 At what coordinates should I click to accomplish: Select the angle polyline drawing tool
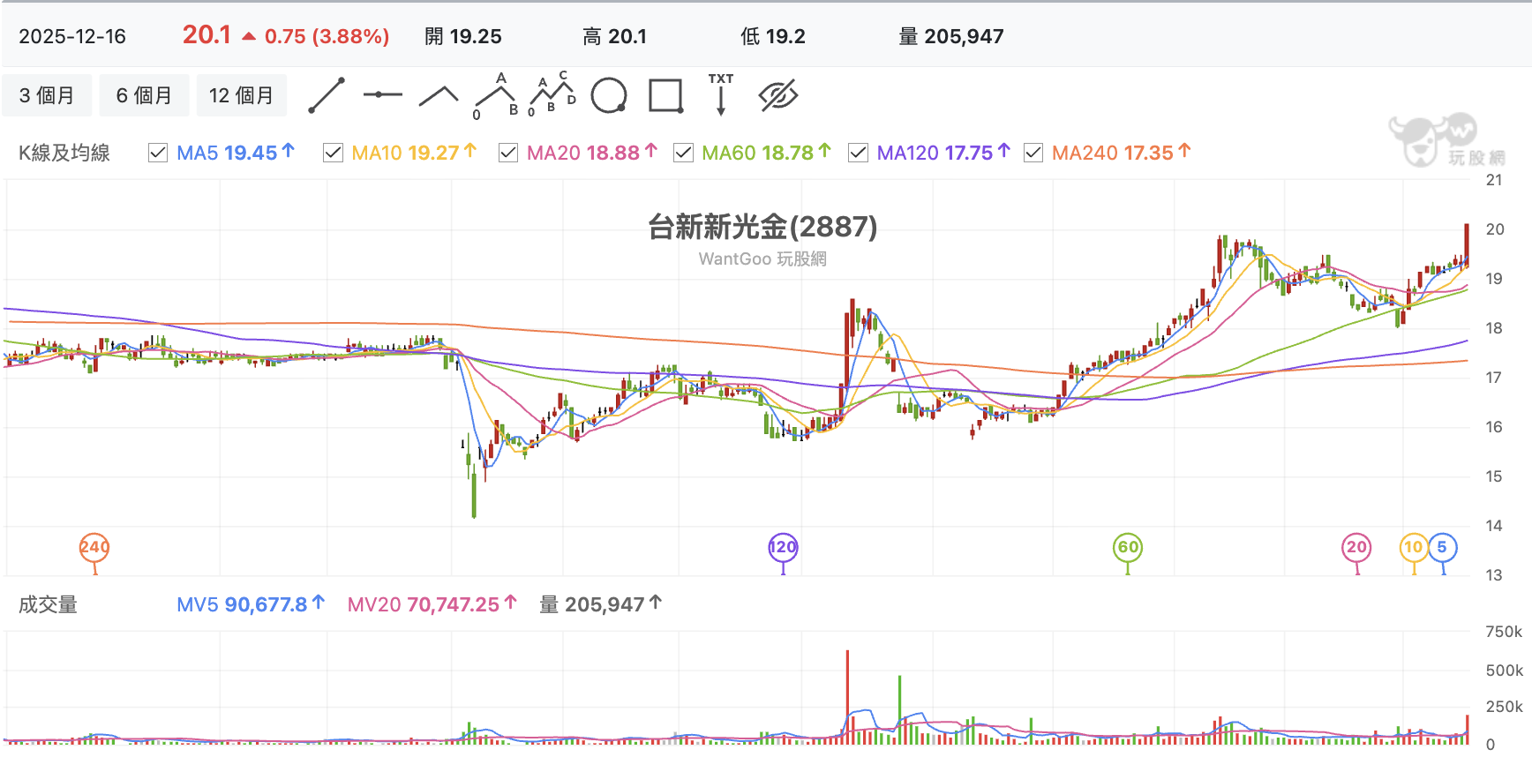tap(439, 95)
